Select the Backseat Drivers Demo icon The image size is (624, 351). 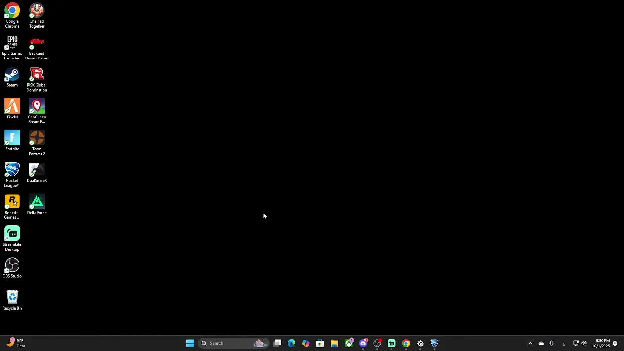(37, 47)
